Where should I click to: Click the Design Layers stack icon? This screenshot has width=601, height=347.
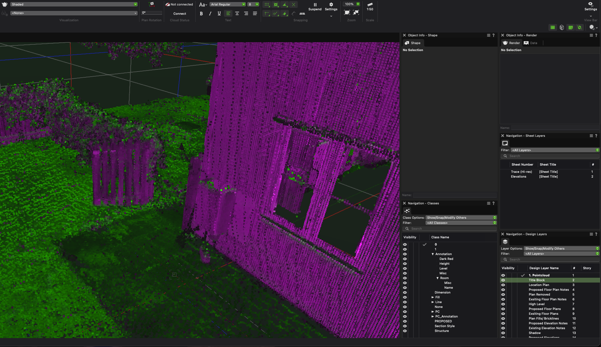point(505,242)
